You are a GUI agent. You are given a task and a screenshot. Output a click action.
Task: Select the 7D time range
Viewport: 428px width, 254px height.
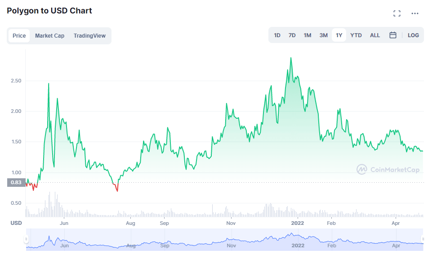(x=292, y=35)
